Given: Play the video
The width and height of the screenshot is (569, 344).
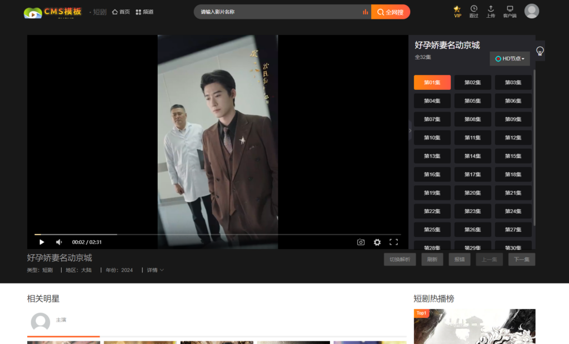Looking at the screenshot, I should coord(42,242).
